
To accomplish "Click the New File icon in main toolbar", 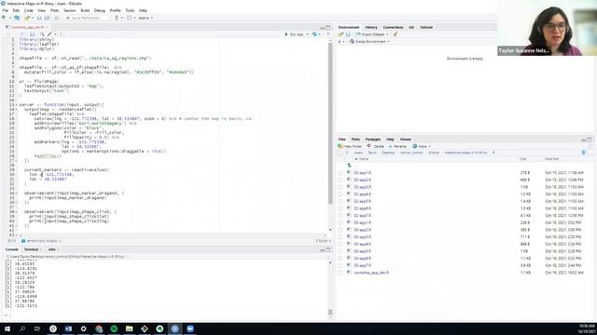I will (x=4, y=18).
